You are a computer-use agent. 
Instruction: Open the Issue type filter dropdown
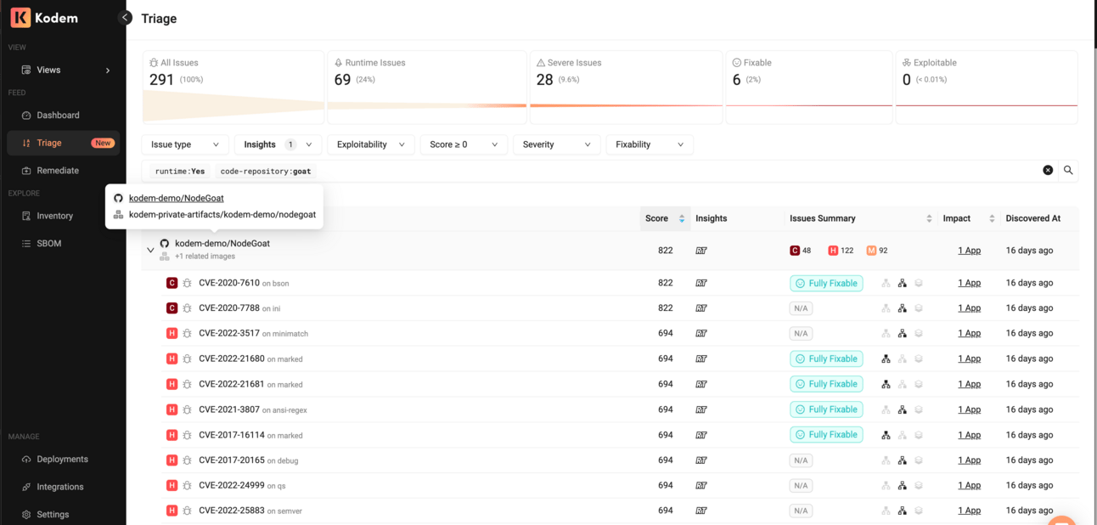(x=184, y=144)
